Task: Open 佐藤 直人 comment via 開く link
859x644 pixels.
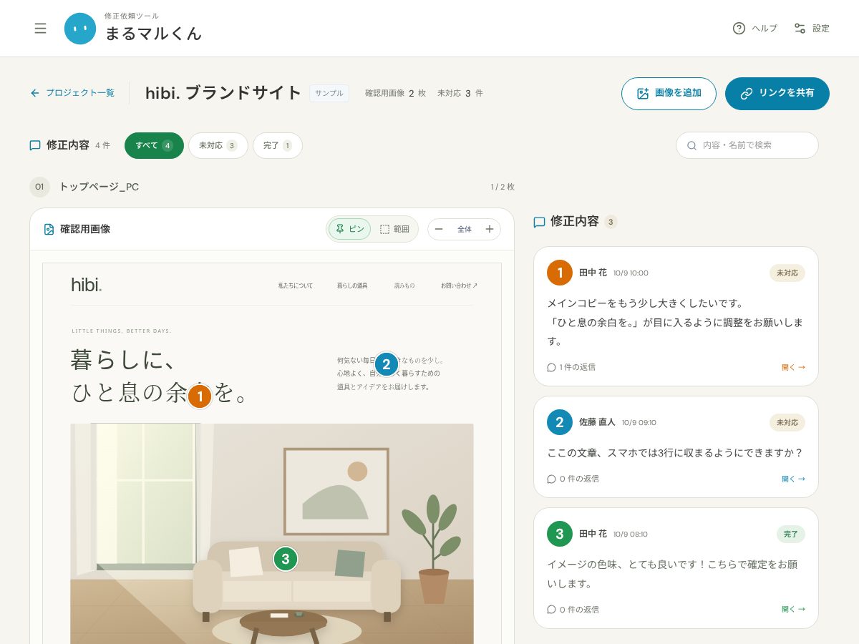Action: point(793,479)
